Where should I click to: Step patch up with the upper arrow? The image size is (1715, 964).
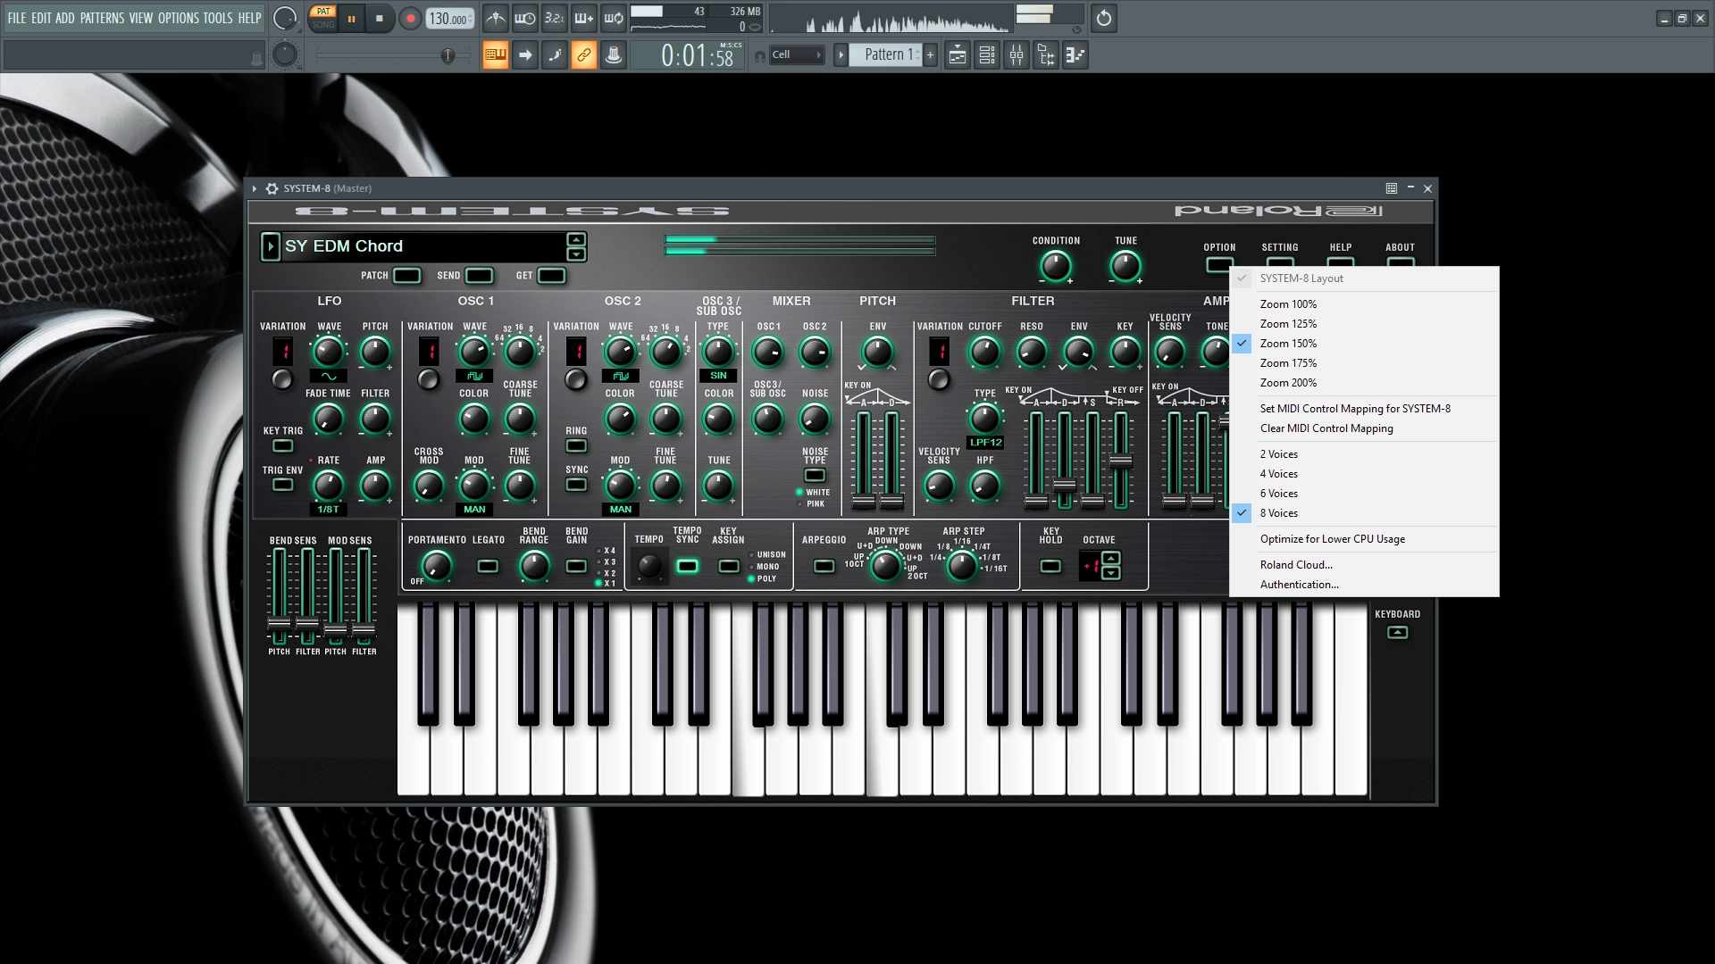(x=576, y=239)
